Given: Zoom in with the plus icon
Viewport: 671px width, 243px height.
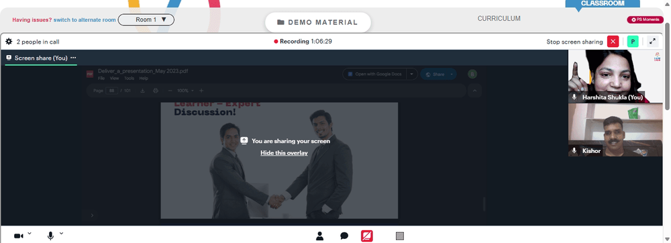Looking at the screenshot, I should [x=201, y=91].
